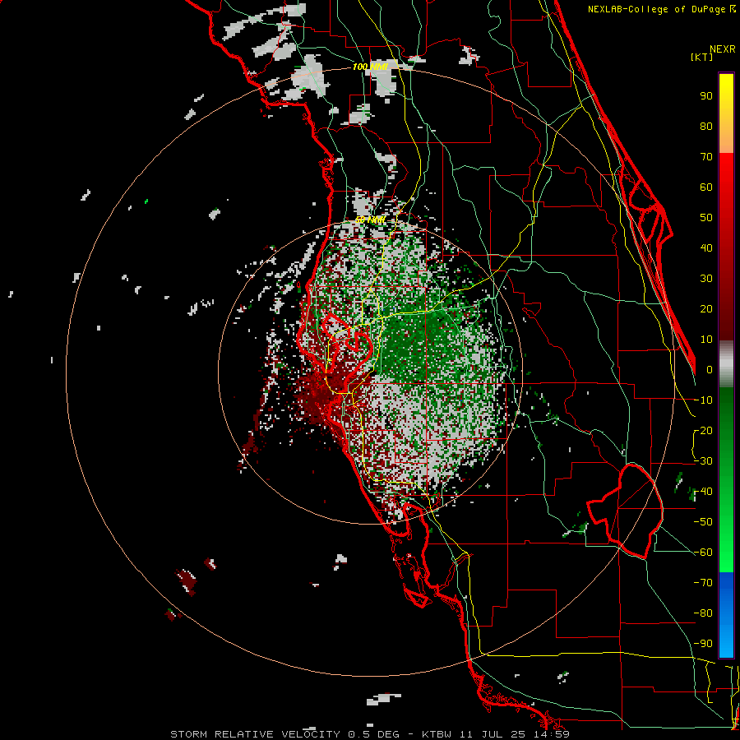The width and height of the screenshot is (740, 740).
Task: Click the -50 value on velocity scale
Action: click(x=703, y=522)
